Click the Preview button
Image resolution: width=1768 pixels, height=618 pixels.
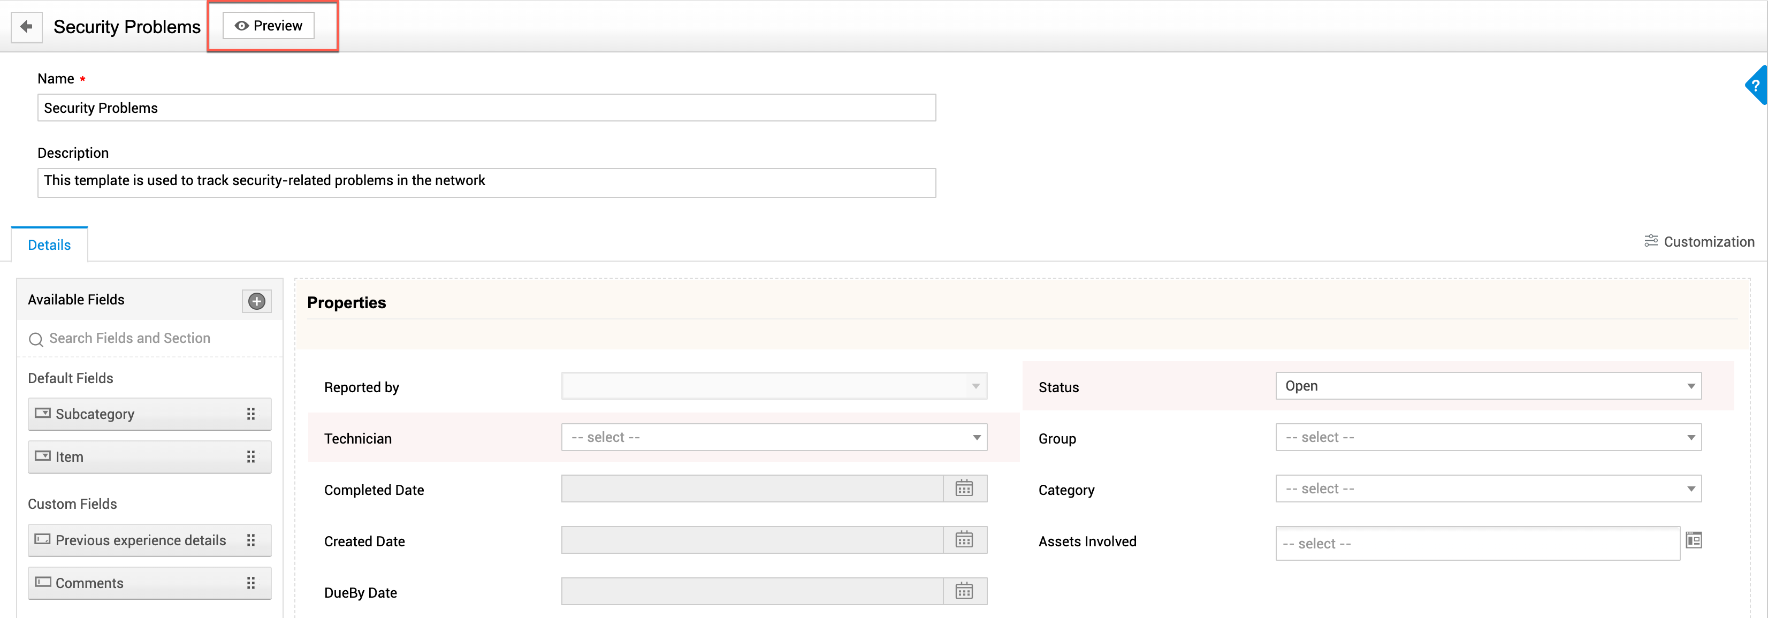click(x=269, y=25)
